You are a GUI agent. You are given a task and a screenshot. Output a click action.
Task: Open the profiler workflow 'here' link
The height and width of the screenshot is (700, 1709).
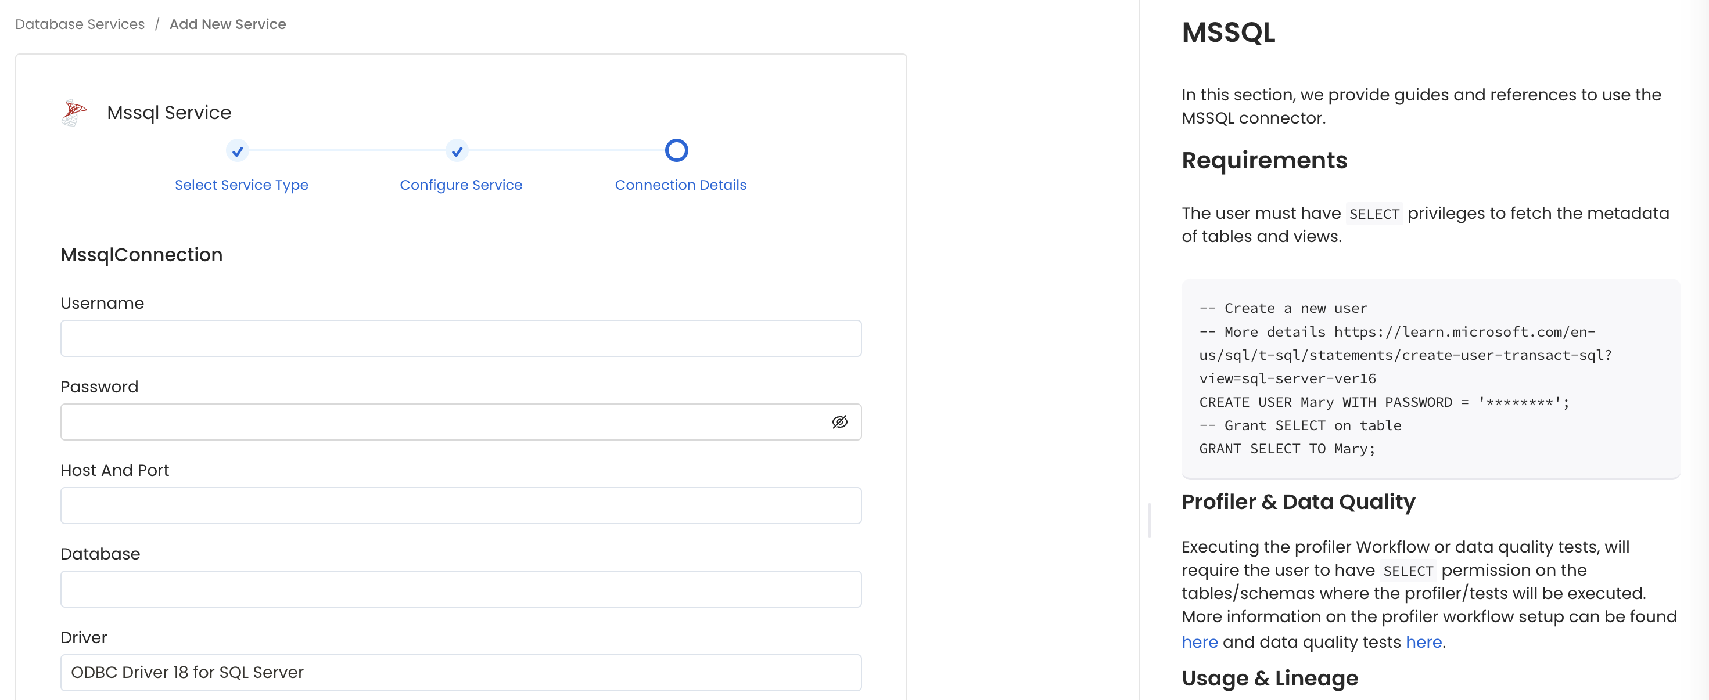(x=1200, y=642)
